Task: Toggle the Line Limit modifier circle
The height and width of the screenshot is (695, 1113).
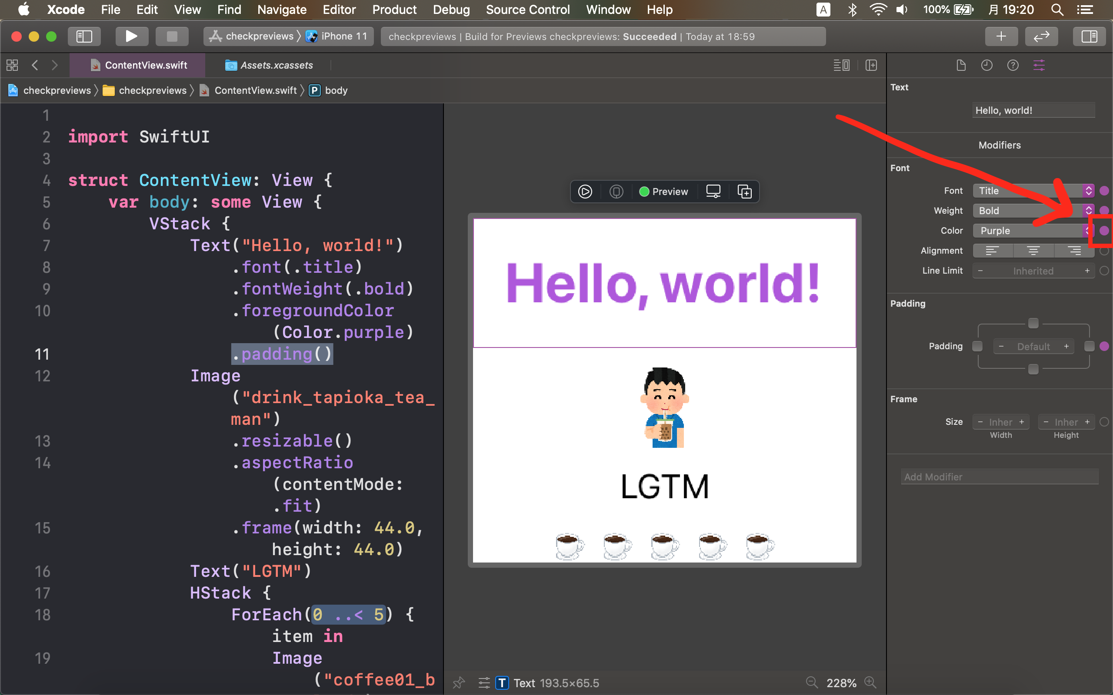Action: pos(1104,271)
